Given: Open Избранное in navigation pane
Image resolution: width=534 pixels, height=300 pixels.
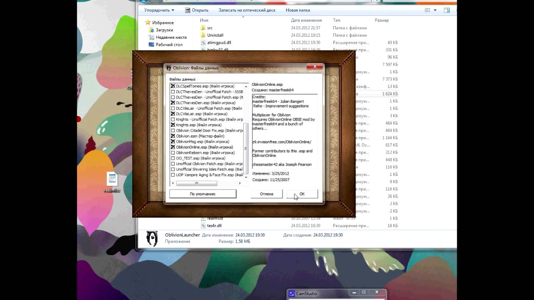Looking at the screenshot, I should click(163, 22).
